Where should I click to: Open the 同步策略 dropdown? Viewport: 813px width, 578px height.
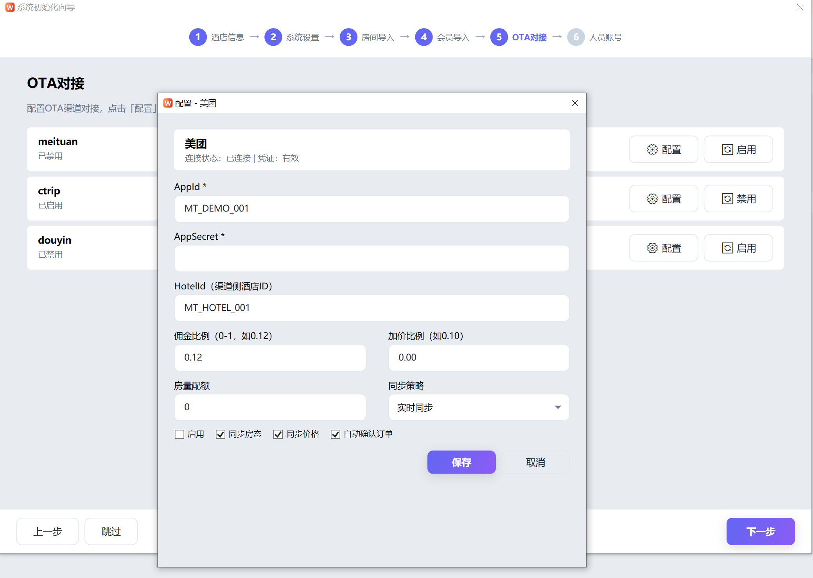pyautogui.click(x=479, y=407)
